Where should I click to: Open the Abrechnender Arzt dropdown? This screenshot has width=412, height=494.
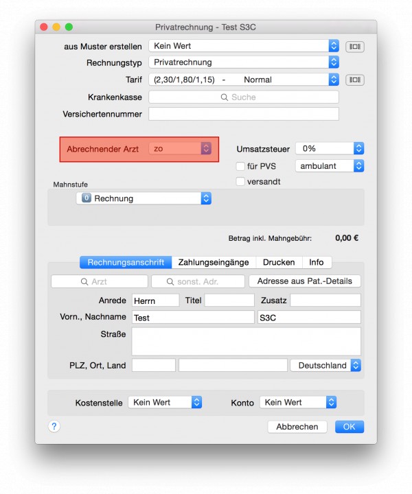[x=180, y=148]
